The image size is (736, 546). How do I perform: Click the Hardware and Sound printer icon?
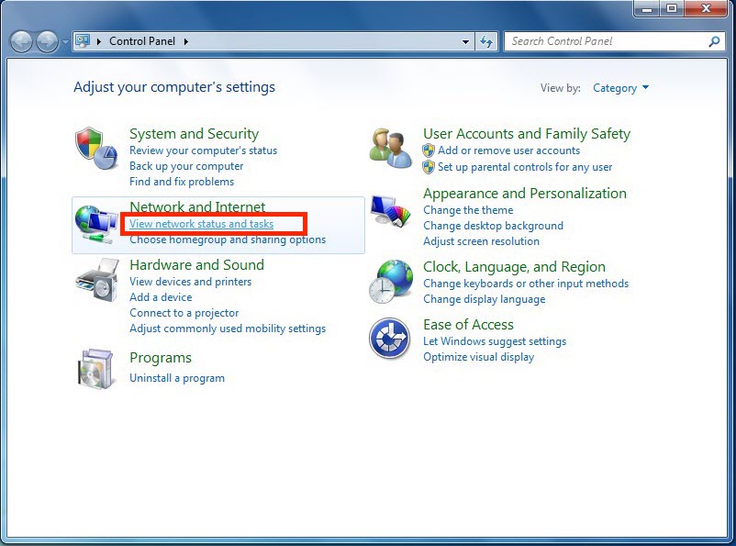[95, 280]
